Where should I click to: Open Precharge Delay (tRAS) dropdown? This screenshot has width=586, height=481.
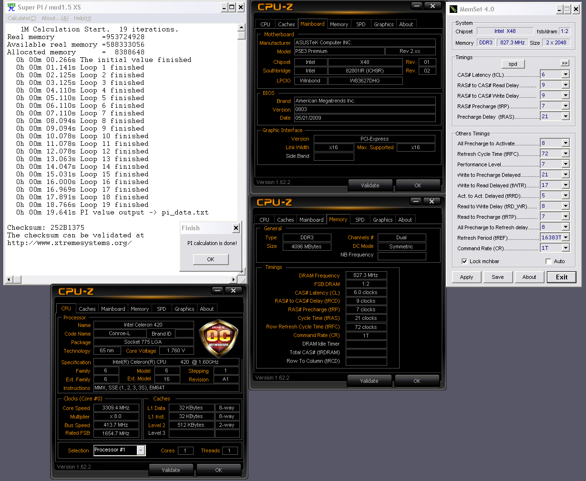click(x=565, y=116)
